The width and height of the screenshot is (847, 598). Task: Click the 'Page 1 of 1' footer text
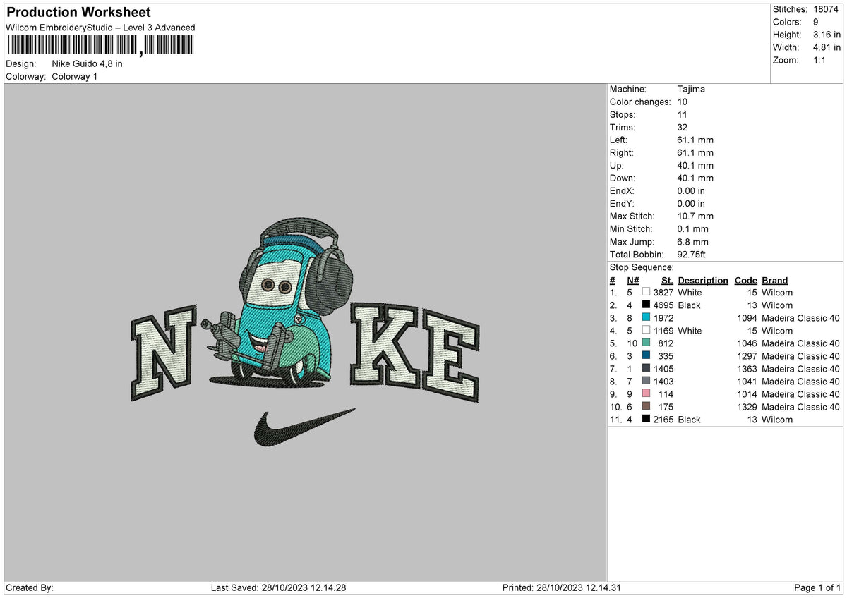pyautogui.click(x=817, y=588)
